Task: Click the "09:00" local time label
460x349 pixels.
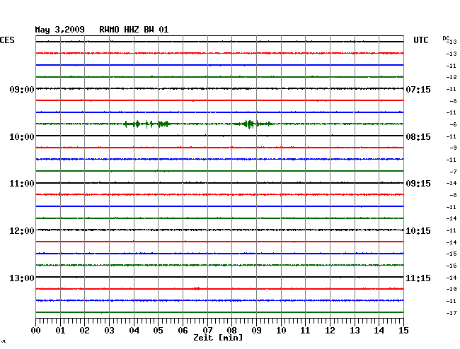Action: 22,89
